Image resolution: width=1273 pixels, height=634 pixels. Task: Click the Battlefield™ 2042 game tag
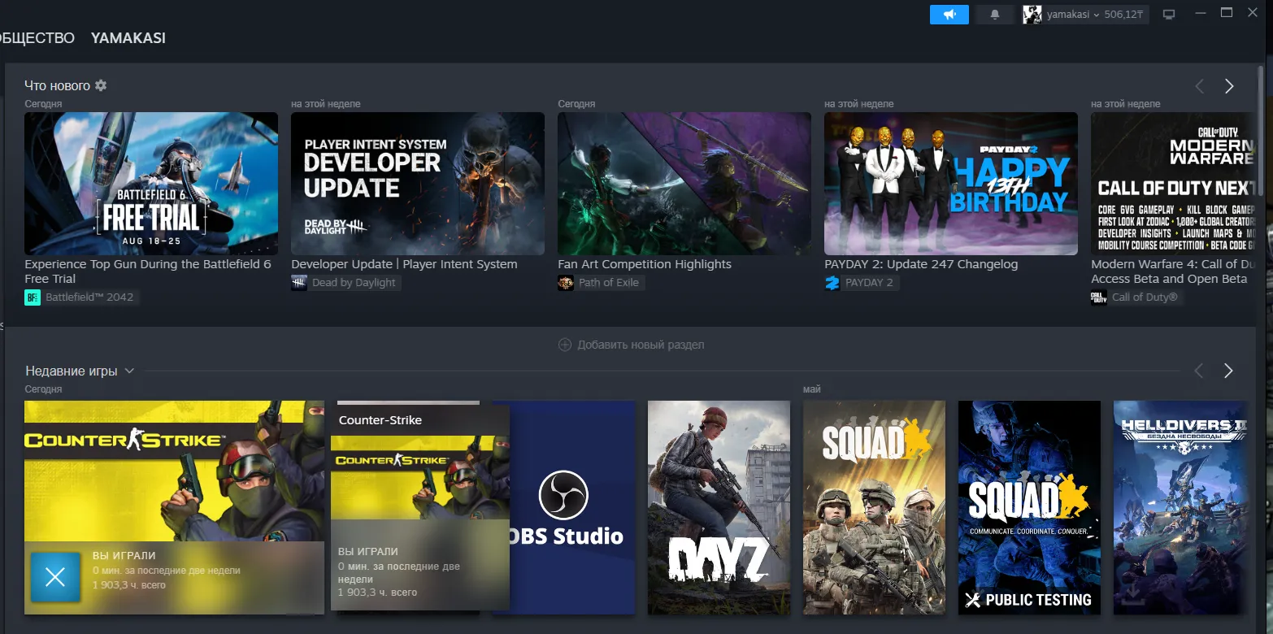81,297
